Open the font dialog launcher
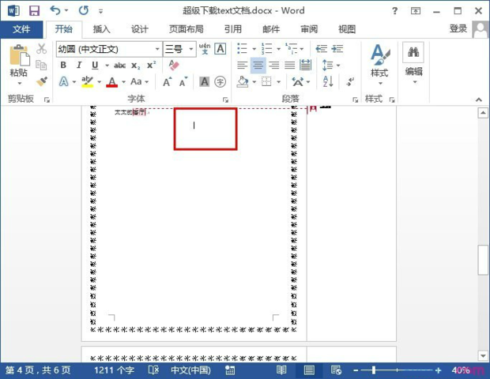The image size is (490, 379). pyautogui.click(x=225, y=100)
